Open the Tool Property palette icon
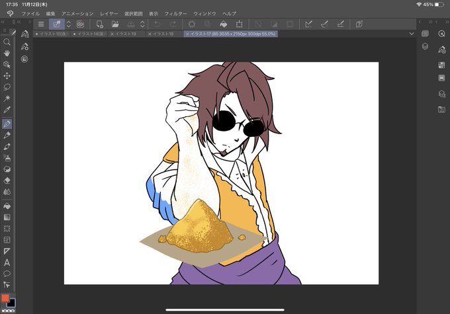The height and width of the screenshot is (314, 450). (24, 46)
